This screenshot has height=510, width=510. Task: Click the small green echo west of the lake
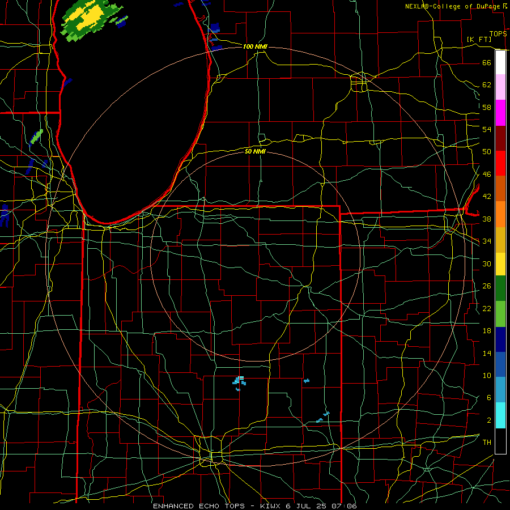pyautogui.click(x=37, y=136)
